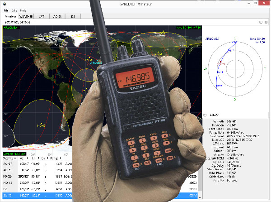Switch to the ISS module tab

coord(73,16)
